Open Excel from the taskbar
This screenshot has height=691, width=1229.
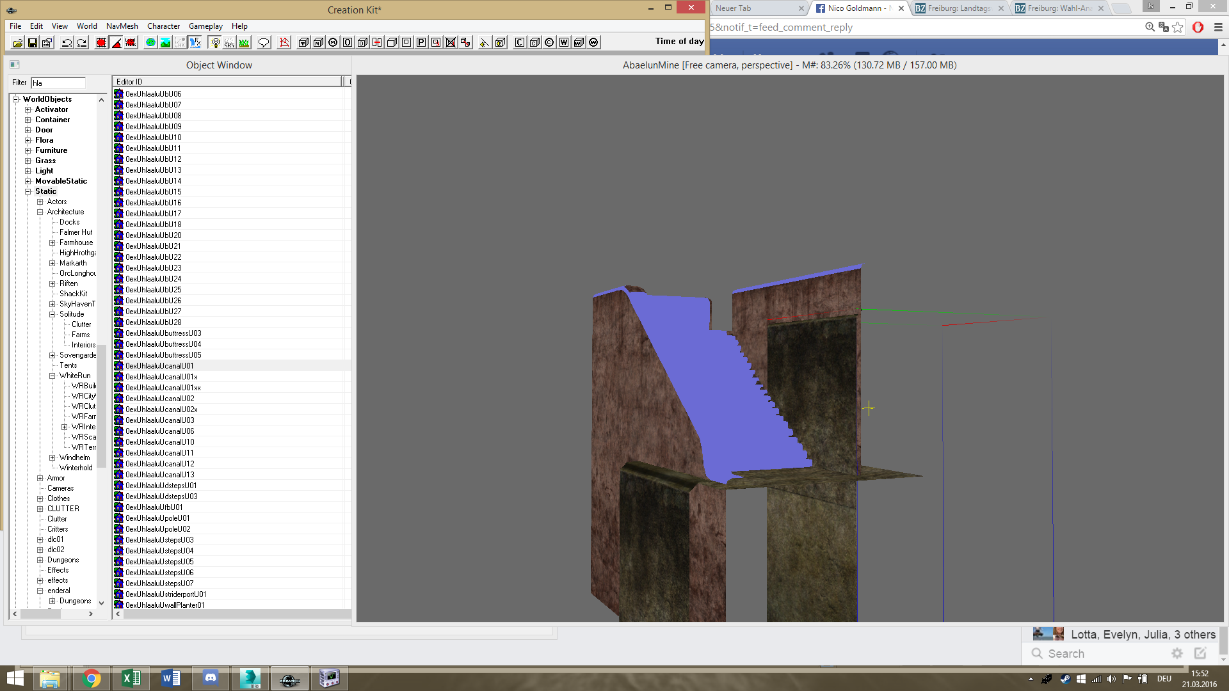point(131,678)
